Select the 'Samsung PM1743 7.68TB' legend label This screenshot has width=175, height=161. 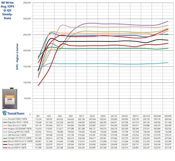point(19,132)
